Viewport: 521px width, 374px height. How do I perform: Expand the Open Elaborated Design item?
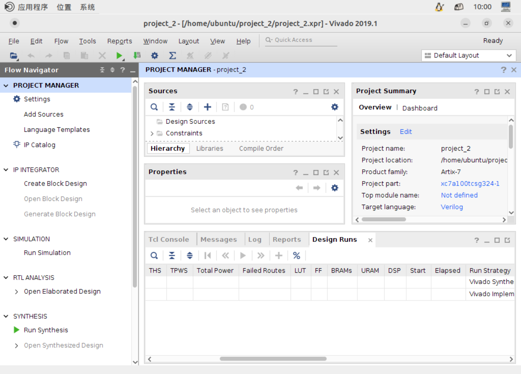[16, 291]
